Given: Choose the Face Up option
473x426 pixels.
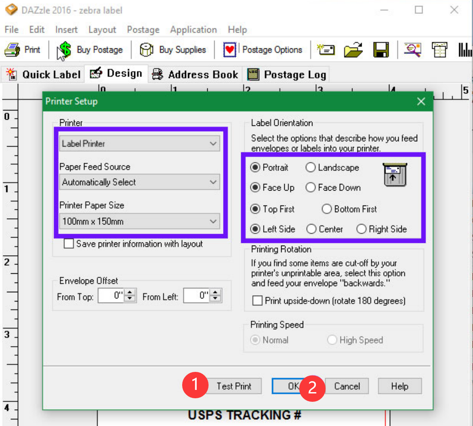Looking at the screenshot, I should click(x=272, y=187).
